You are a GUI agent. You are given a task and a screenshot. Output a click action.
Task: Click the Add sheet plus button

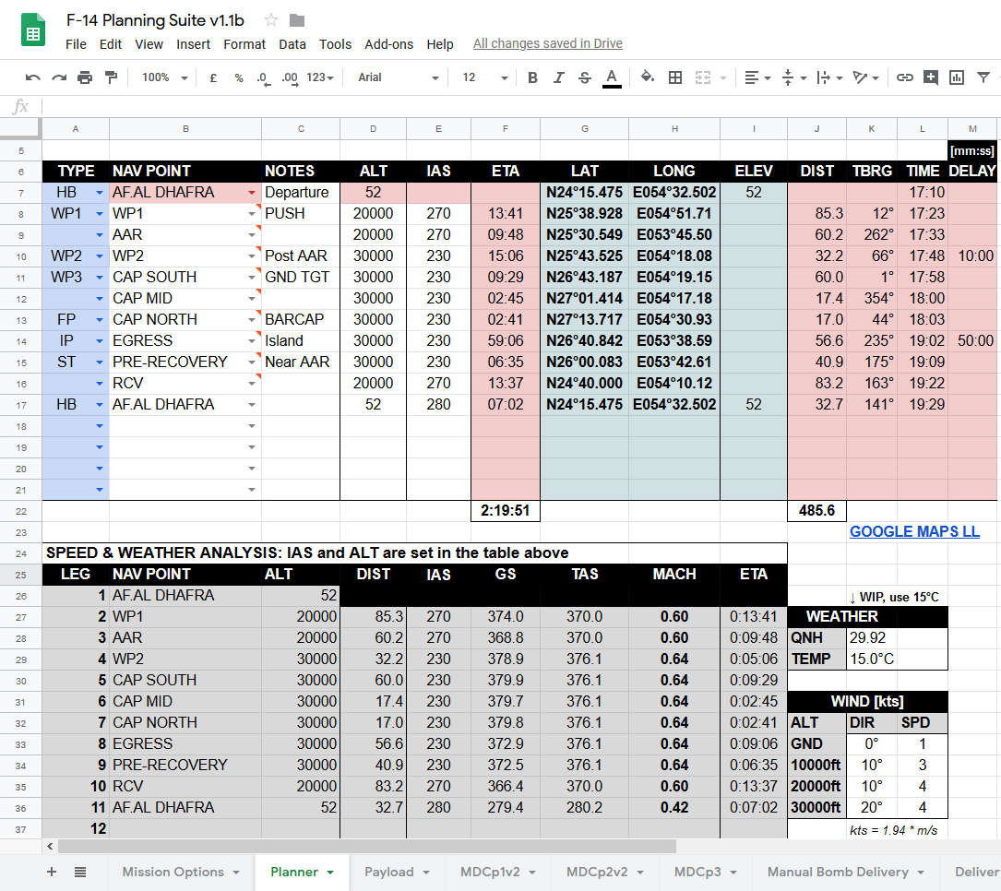tap(52, 872)
